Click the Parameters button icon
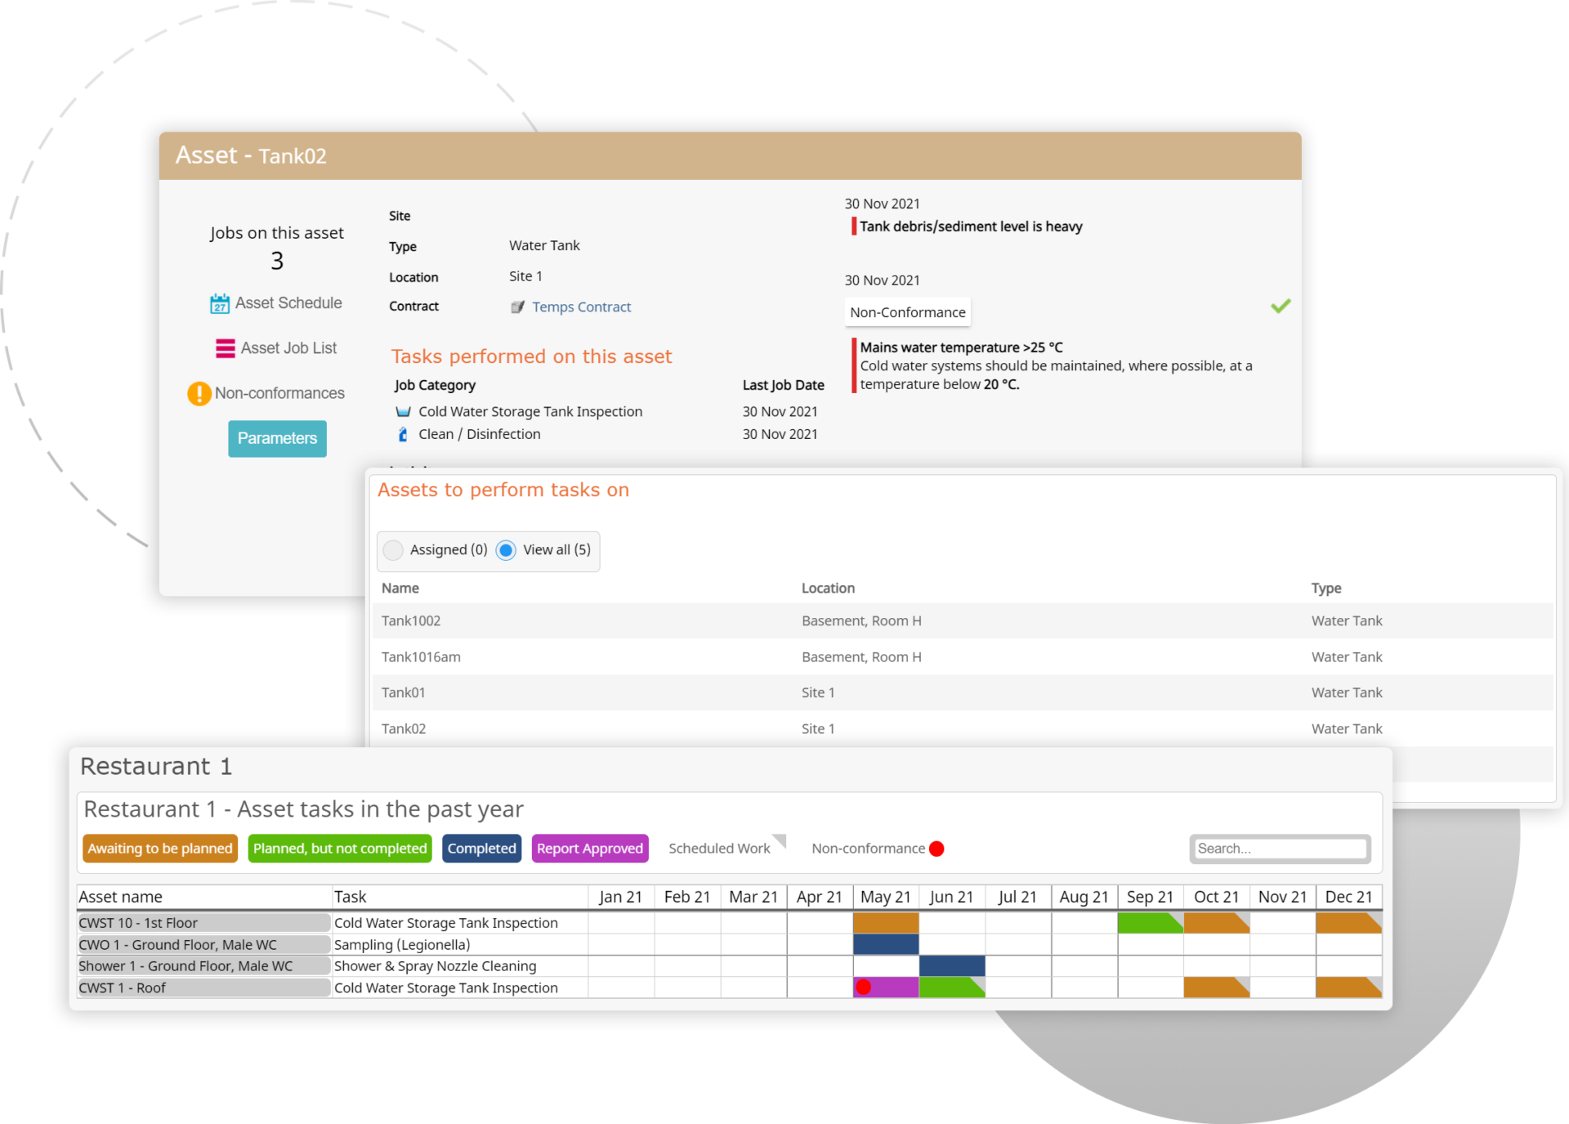1569x1124 pixels. pyautogui.click(x=277, y=436)
